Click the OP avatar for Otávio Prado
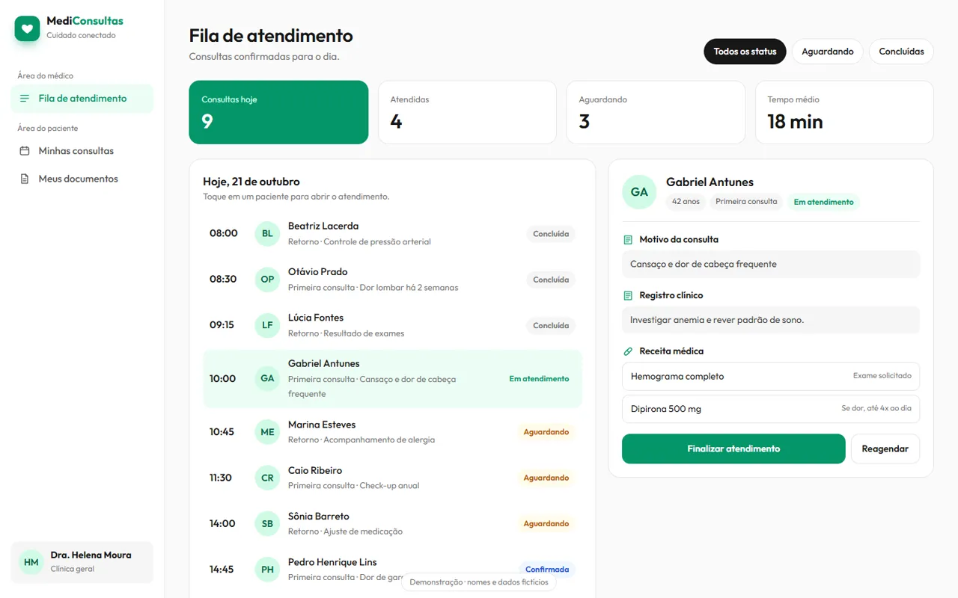Image resolution: width=958 pixels, height=598 pixels. 267,280
